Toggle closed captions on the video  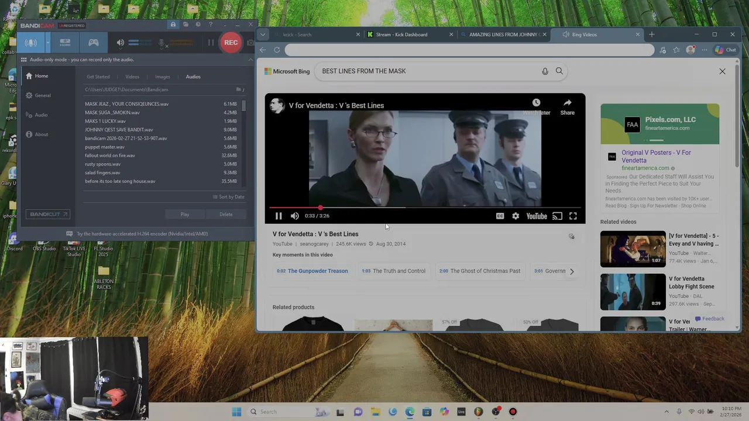[x=500, y=216]
